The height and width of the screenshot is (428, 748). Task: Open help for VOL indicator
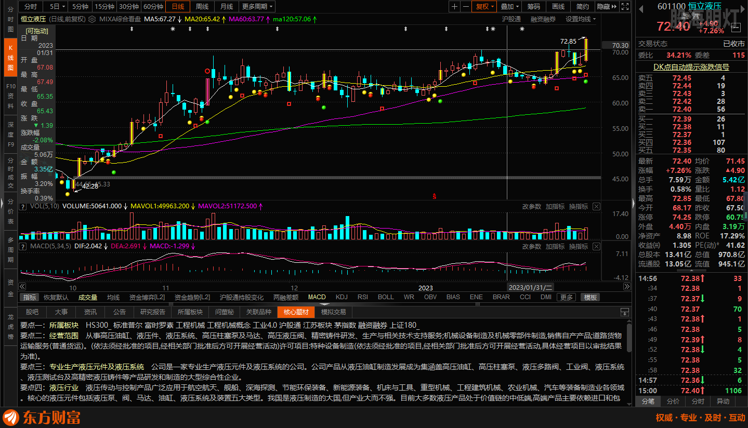[22, 207]
